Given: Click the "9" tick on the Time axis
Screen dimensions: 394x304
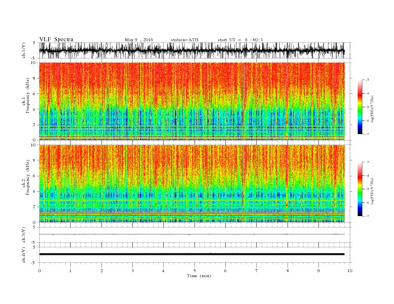Looking at the screenshot, I should tap(318, 271).
